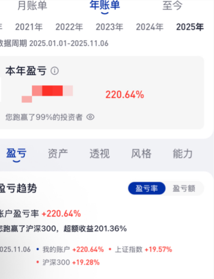
Task: Select year 2022年
Action: pyautogui.click(x=69, y=27)
